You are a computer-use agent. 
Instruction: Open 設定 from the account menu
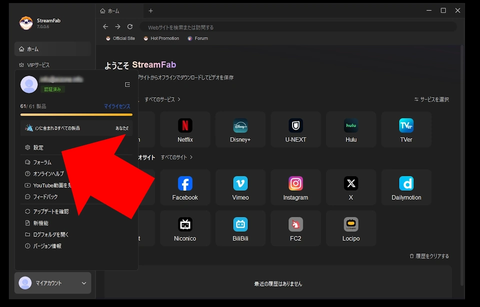37,147
